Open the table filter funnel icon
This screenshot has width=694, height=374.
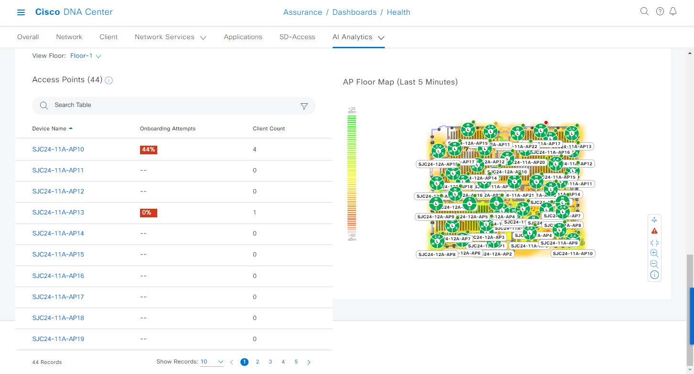(304, 106)
